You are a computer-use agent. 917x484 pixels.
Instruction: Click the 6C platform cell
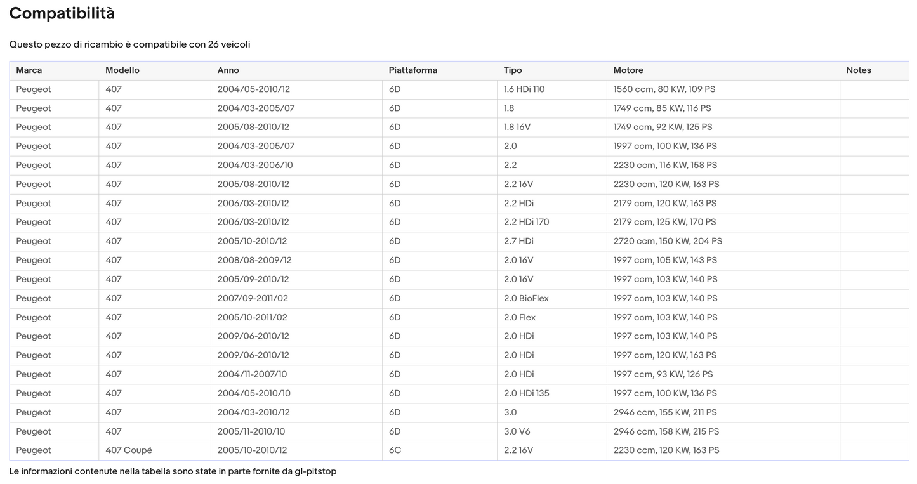[x=395, y=450]
